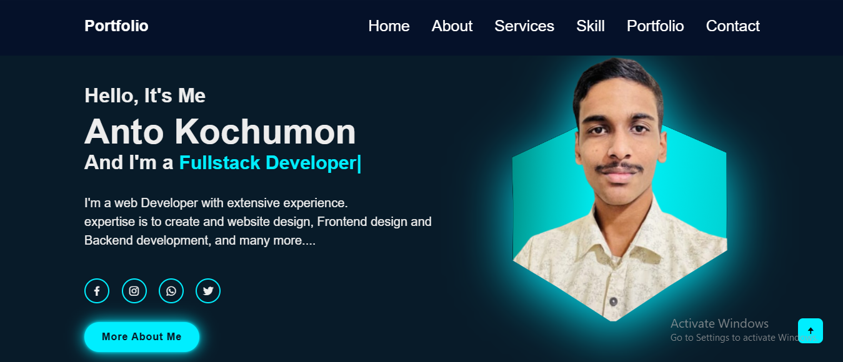Image resolution: width=843 pixels, height=362 pixels.
Task: Click the line 'I'm a web Developer with extensive experience.'
Action: [216, 203]
